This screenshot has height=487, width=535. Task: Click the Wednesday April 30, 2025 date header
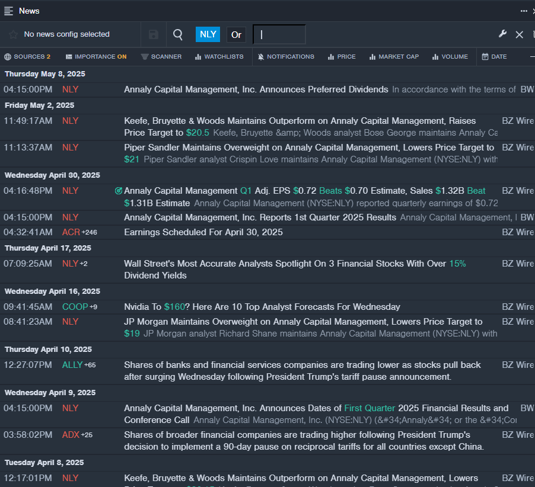tap(52, 175)
